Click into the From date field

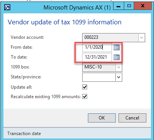pyautogui.click(x=97, y=47)
